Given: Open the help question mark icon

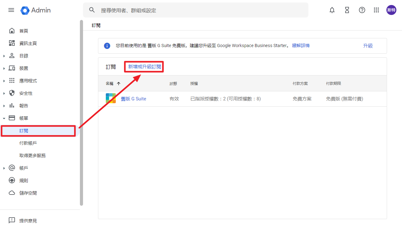Looking at the screenshot, I should [x=362, y=10].
